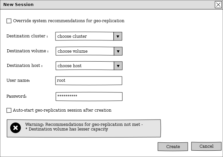Screen dimensions: 223x157
Task: Focus the User name field containing root
Action: click(89, 80)
